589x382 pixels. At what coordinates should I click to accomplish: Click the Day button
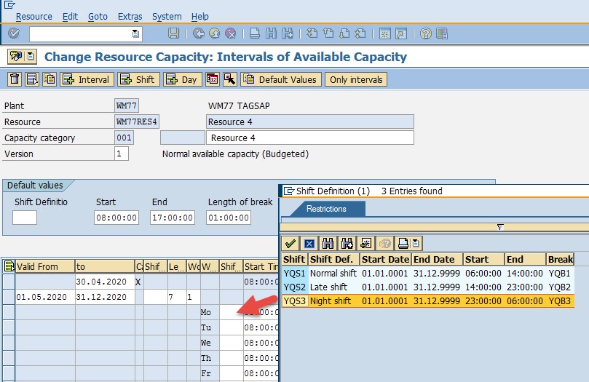point(183,79)
